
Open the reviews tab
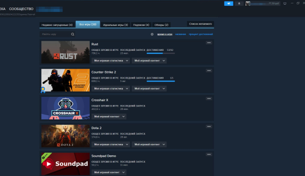pyautogui.click(x=161, y=25)
